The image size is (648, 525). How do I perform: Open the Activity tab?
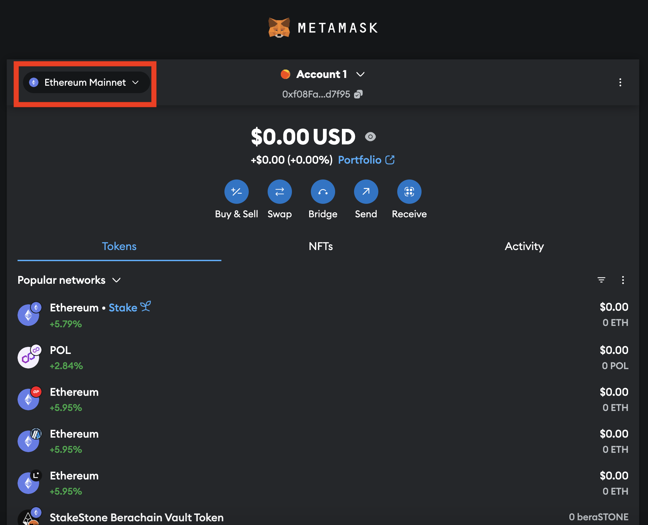pyautogui.click(x=524, y=246)
